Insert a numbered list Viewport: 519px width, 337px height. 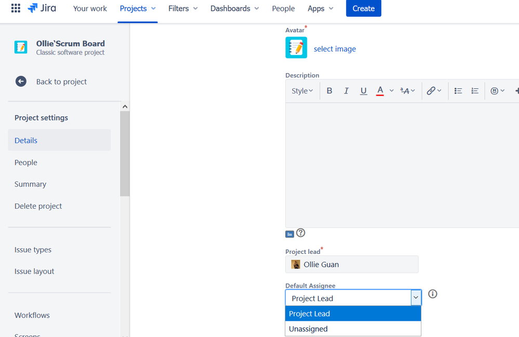[x=475, y=91]
